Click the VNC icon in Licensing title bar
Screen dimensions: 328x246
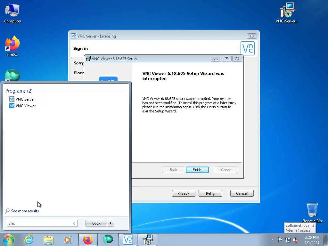[74, 36]
